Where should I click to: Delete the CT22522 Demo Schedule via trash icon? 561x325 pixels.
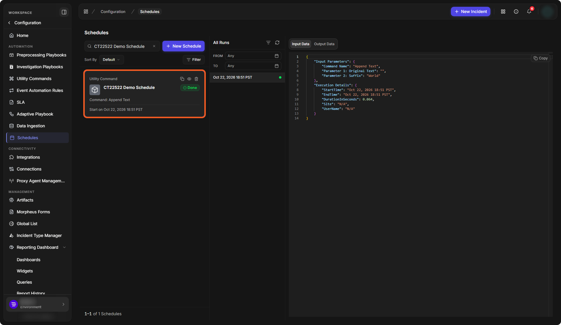point(196,79)
